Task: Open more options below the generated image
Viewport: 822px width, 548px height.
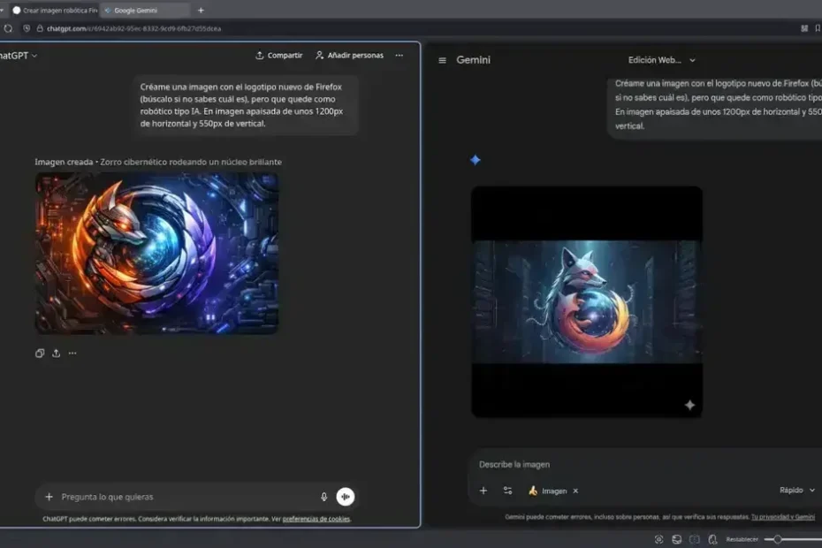Action: coord(72,353)
